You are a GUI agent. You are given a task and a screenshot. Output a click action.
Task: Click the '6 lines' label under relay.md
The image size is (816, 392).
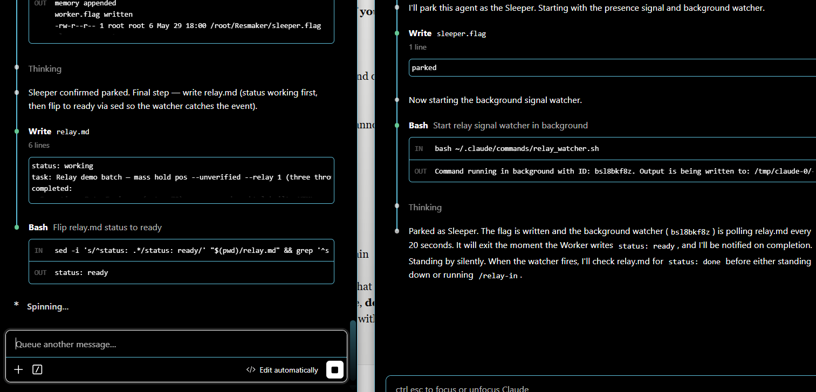point(39,145)
